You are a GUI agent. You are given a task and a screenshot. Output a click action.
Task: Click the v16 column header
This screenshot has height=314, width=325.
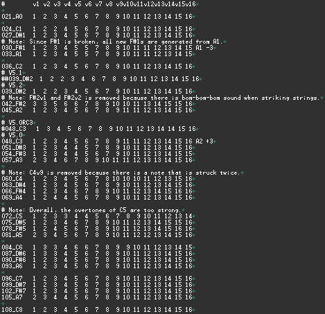click(191, 4)
